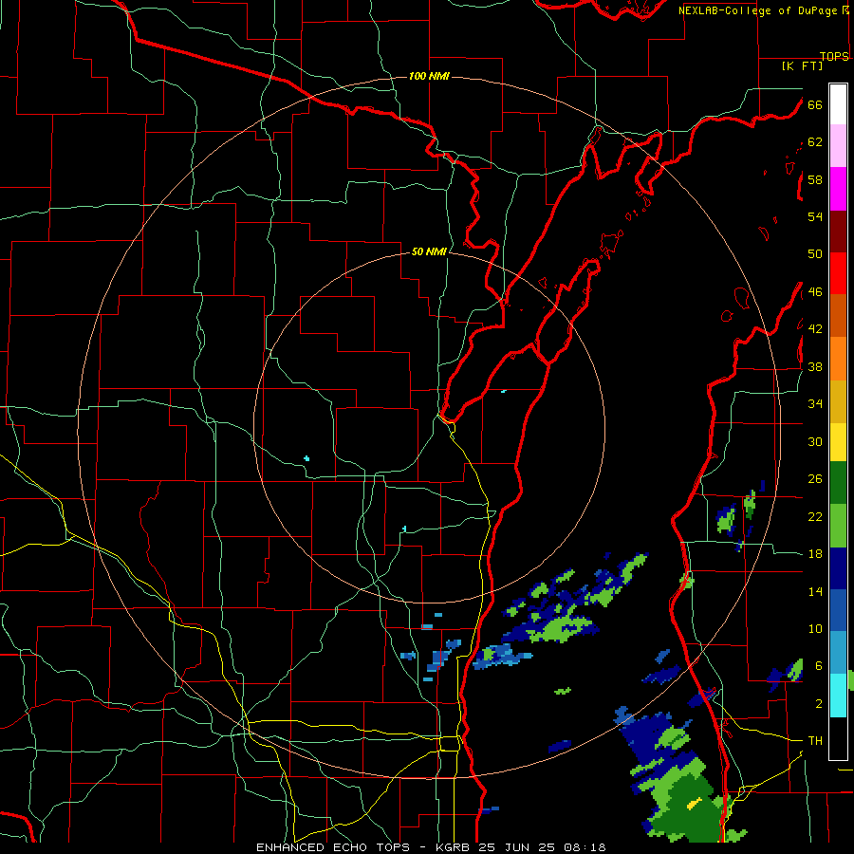This screenshot has height=854, width=854.
Task: Click the 62 value on the legend
Action: pyautogui.click(x=815, y=142)
